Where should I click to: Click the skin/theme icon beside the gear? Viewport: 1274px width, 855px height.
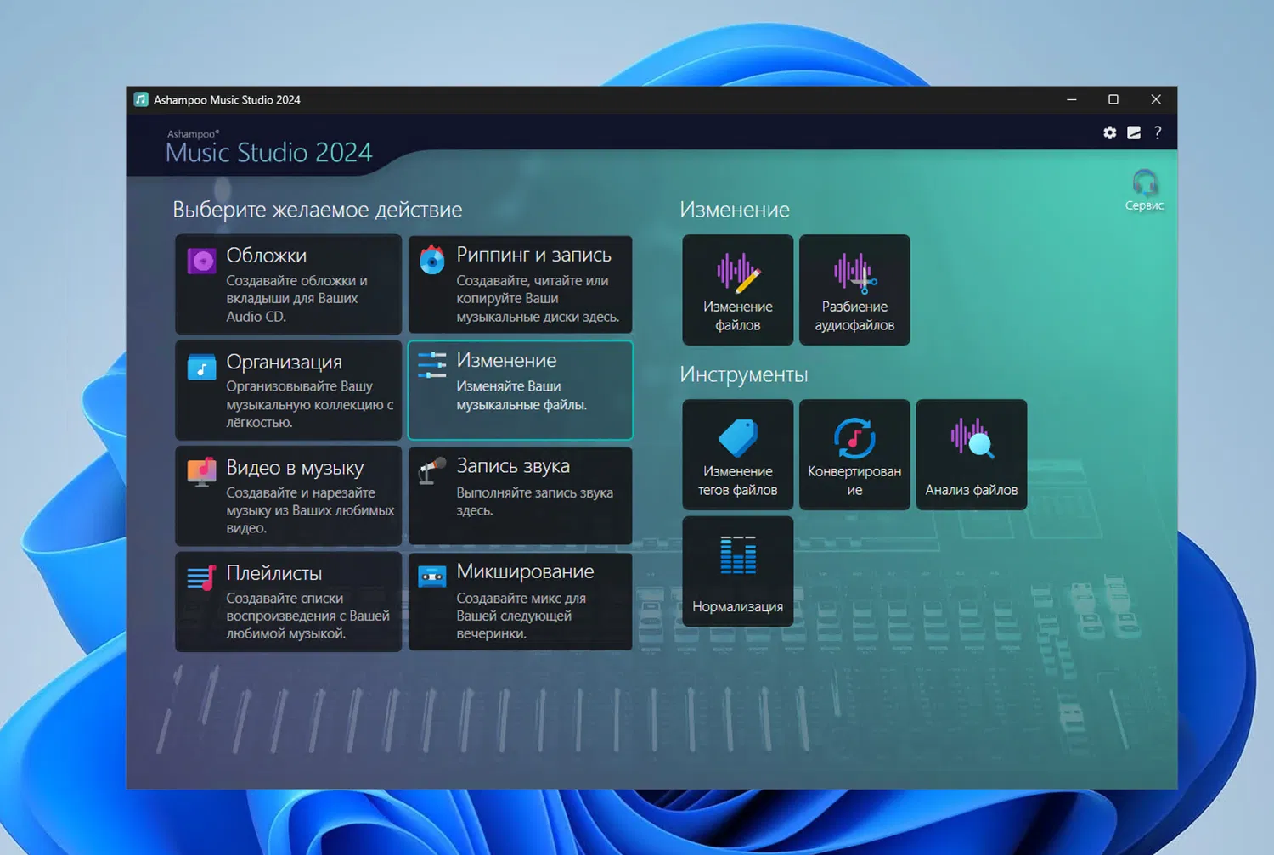(1134, 132)
